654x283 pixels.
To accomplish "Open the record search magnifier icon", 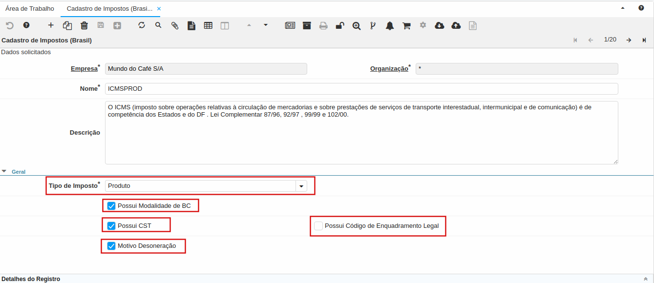I will [x=158, y=25].
